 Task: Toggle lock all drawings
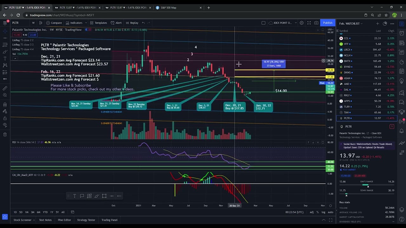pos(5,118)
